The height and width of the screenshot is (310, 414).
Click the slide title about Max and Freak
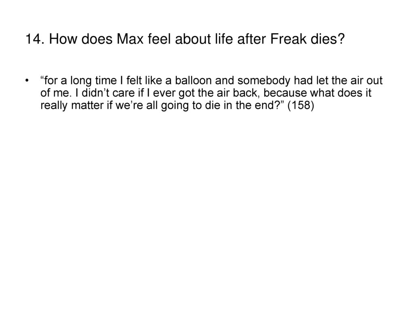point(185,39)
